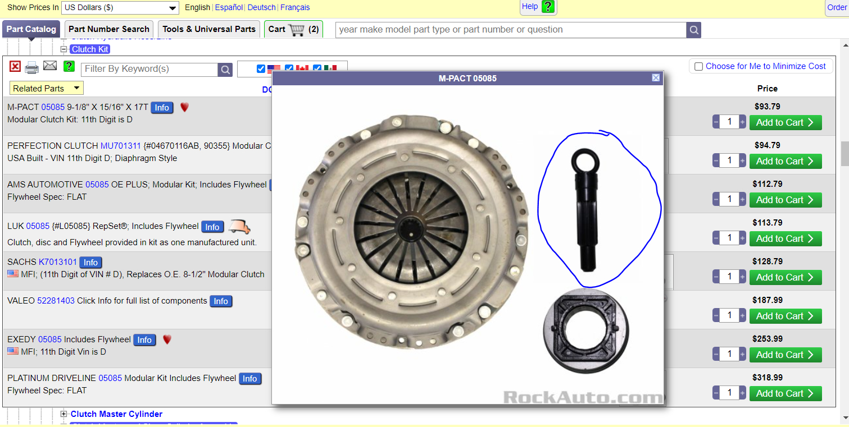
Task: Open part number link K7013101
Action: 58,262
